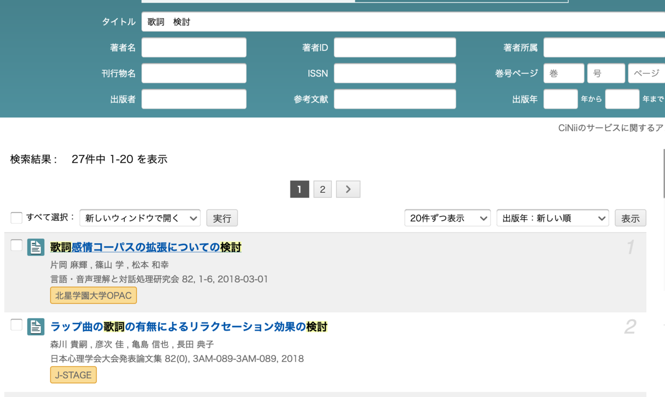Select checkbox for 歌詞感情コーパス result
665x397 pixels.
point(17,245)
